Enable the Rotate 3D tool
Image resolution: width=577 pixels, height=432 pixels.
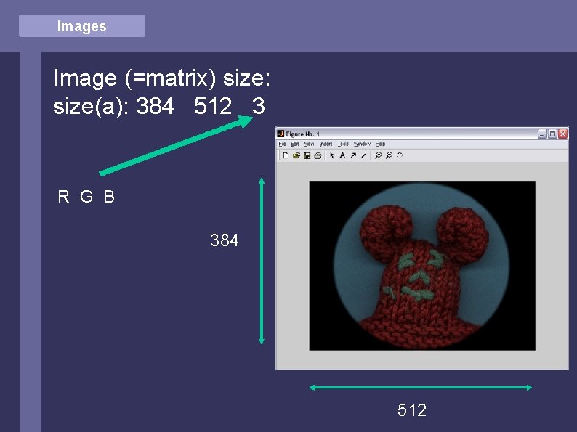400,155
